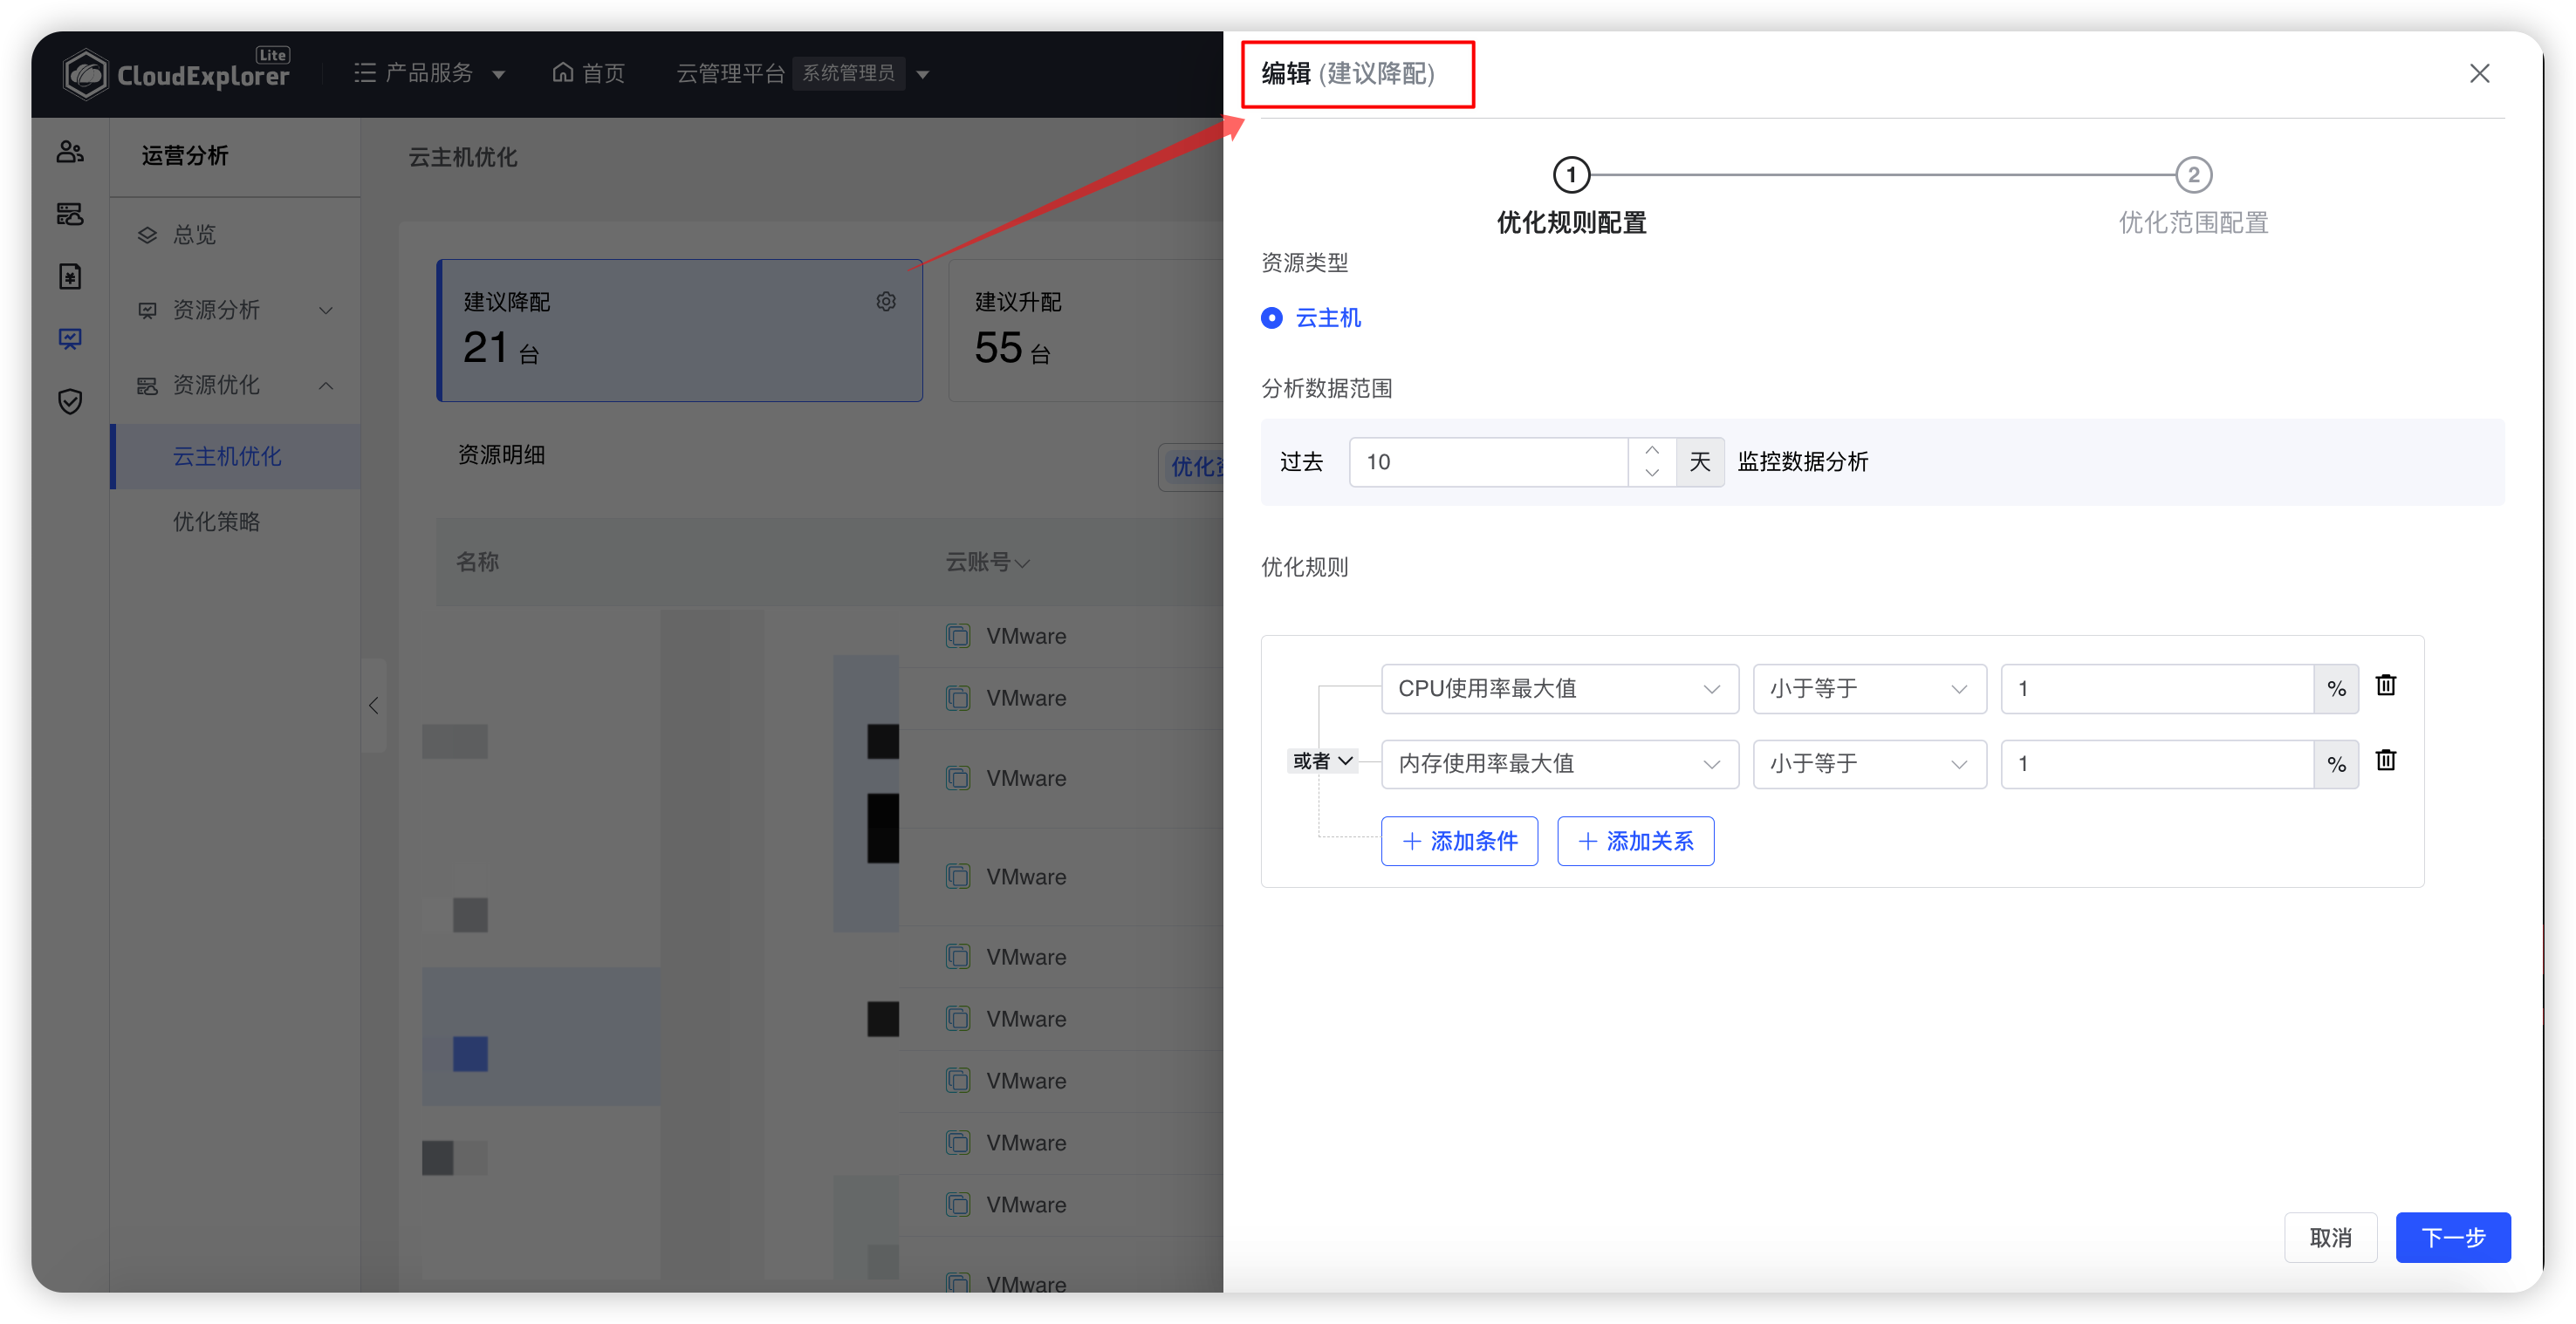Open the operations analysis sidebar icon
The height and width of the screenshot is (1324, 2576).
tap(70, 338)
